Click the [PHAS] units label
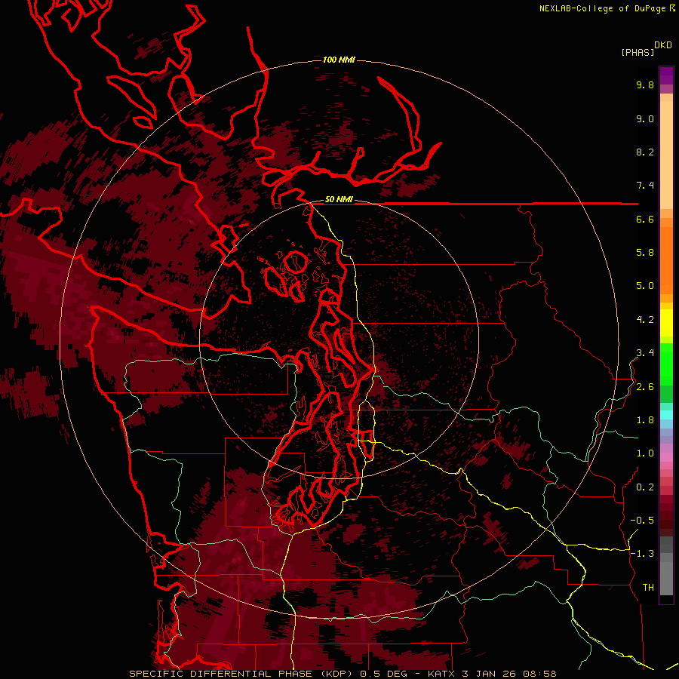 638,52
